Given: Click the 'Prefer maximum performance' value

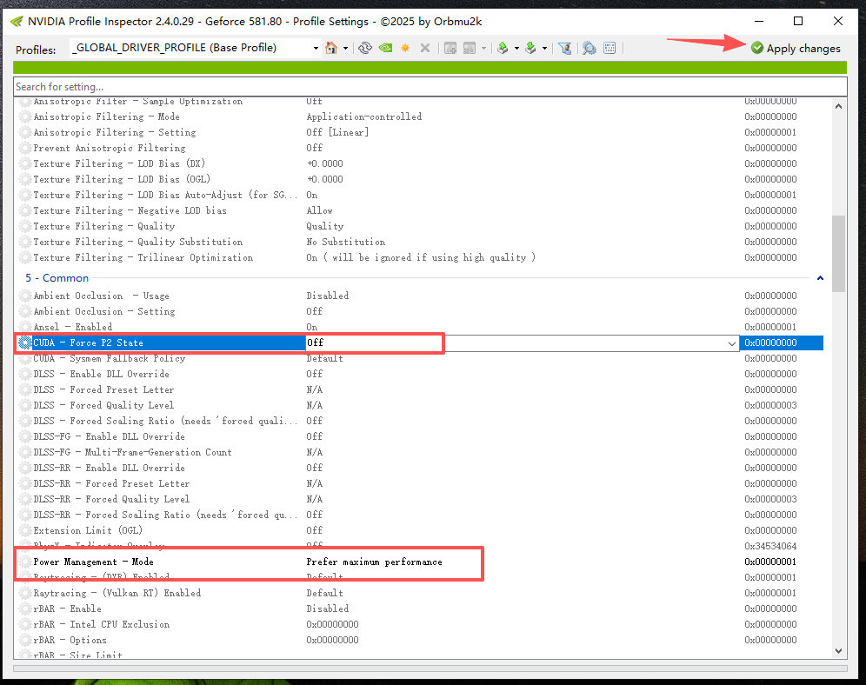Looking at the screenshot, I should [374, 562].
